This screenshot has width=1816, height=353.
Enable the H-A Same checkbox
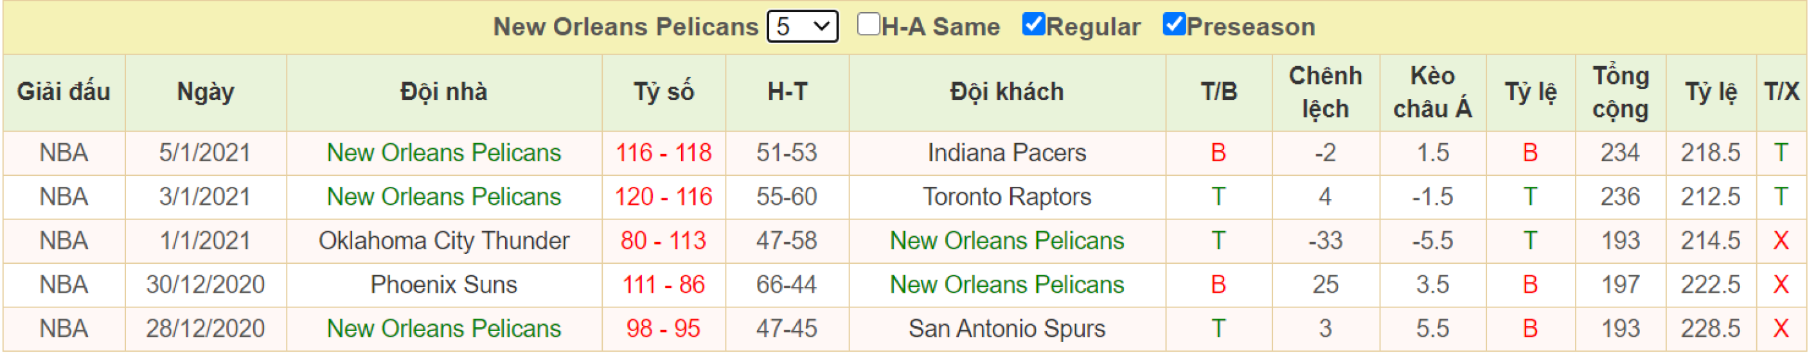point(869,24)
